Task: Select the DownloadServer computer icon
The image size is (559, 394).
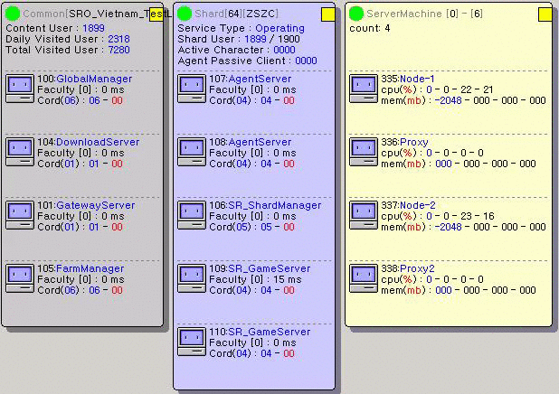Action: [20, 152]
